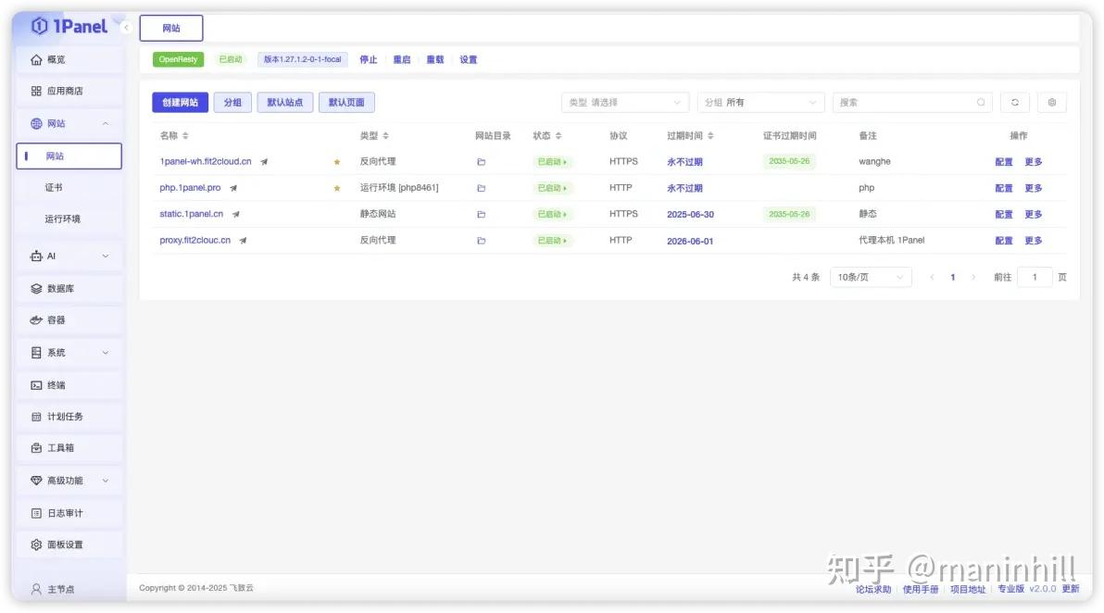
Task: Open 日志审计 log audit page
Action: 69,513
